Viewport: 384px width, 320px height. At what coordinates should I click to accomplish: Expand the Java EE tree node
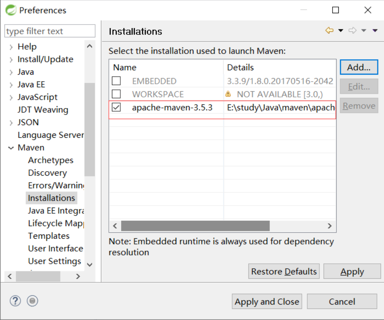[x=11, y=85]
